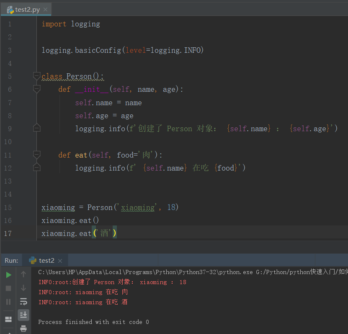Close the test2.py editor tab
Image resolution: width=348 pixels, height=334 pixels.
(45, 10)
